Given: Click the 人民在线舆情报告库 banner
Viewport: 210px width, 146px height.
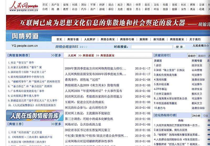Looking at the screenshot, I should pyautogui.click(x=35, y=116).
